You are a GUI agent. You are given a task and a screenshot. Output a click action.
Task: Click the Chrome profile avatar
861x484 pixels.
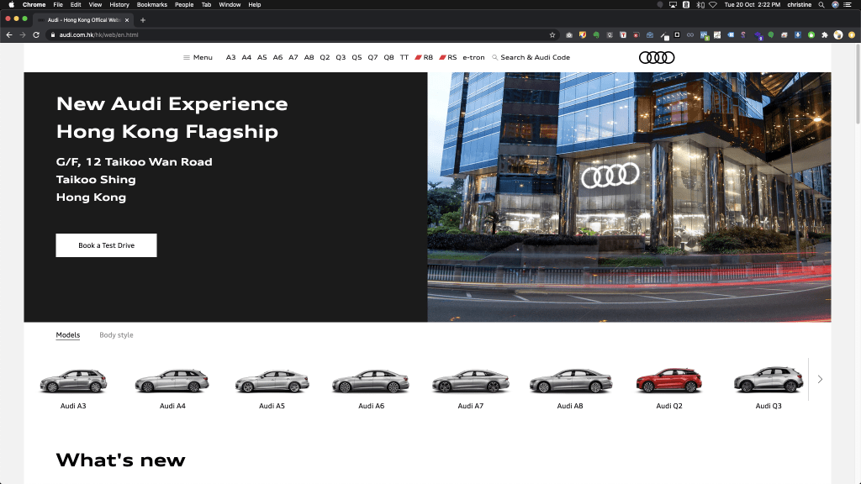point(838,34)
